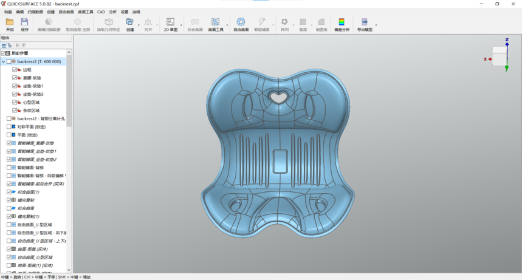The image size is (522, 280).
Task: Click the 取消选取 全部 toolbar icon
Action: pyautogui.click(x=78, y=22)
